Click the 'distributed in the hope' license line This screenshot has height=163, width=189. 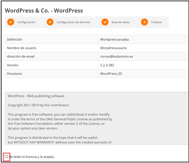[53, 138]
